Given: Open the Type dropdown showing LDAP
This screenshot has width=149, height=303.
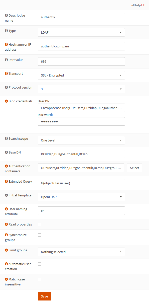Looking at the screenshot, I should pos(81,32).
